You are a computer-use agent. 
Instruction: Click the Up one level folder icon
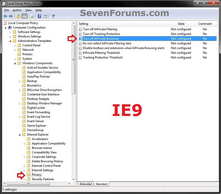19,16
